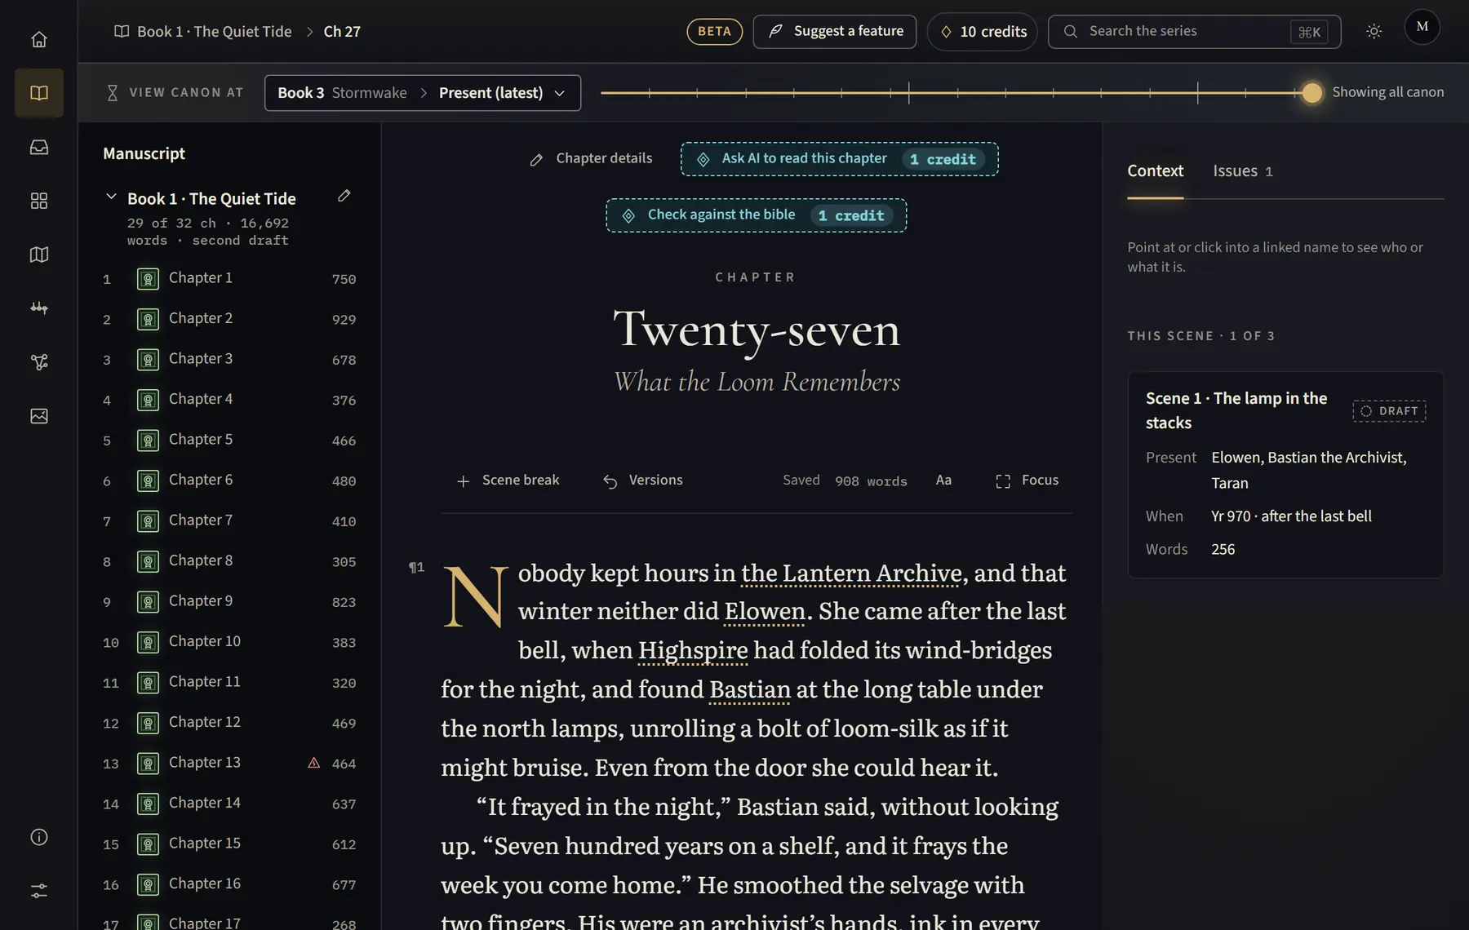Click the canon timeline slider handle
Viewport: 1469px width, 930px height.
1311,92
